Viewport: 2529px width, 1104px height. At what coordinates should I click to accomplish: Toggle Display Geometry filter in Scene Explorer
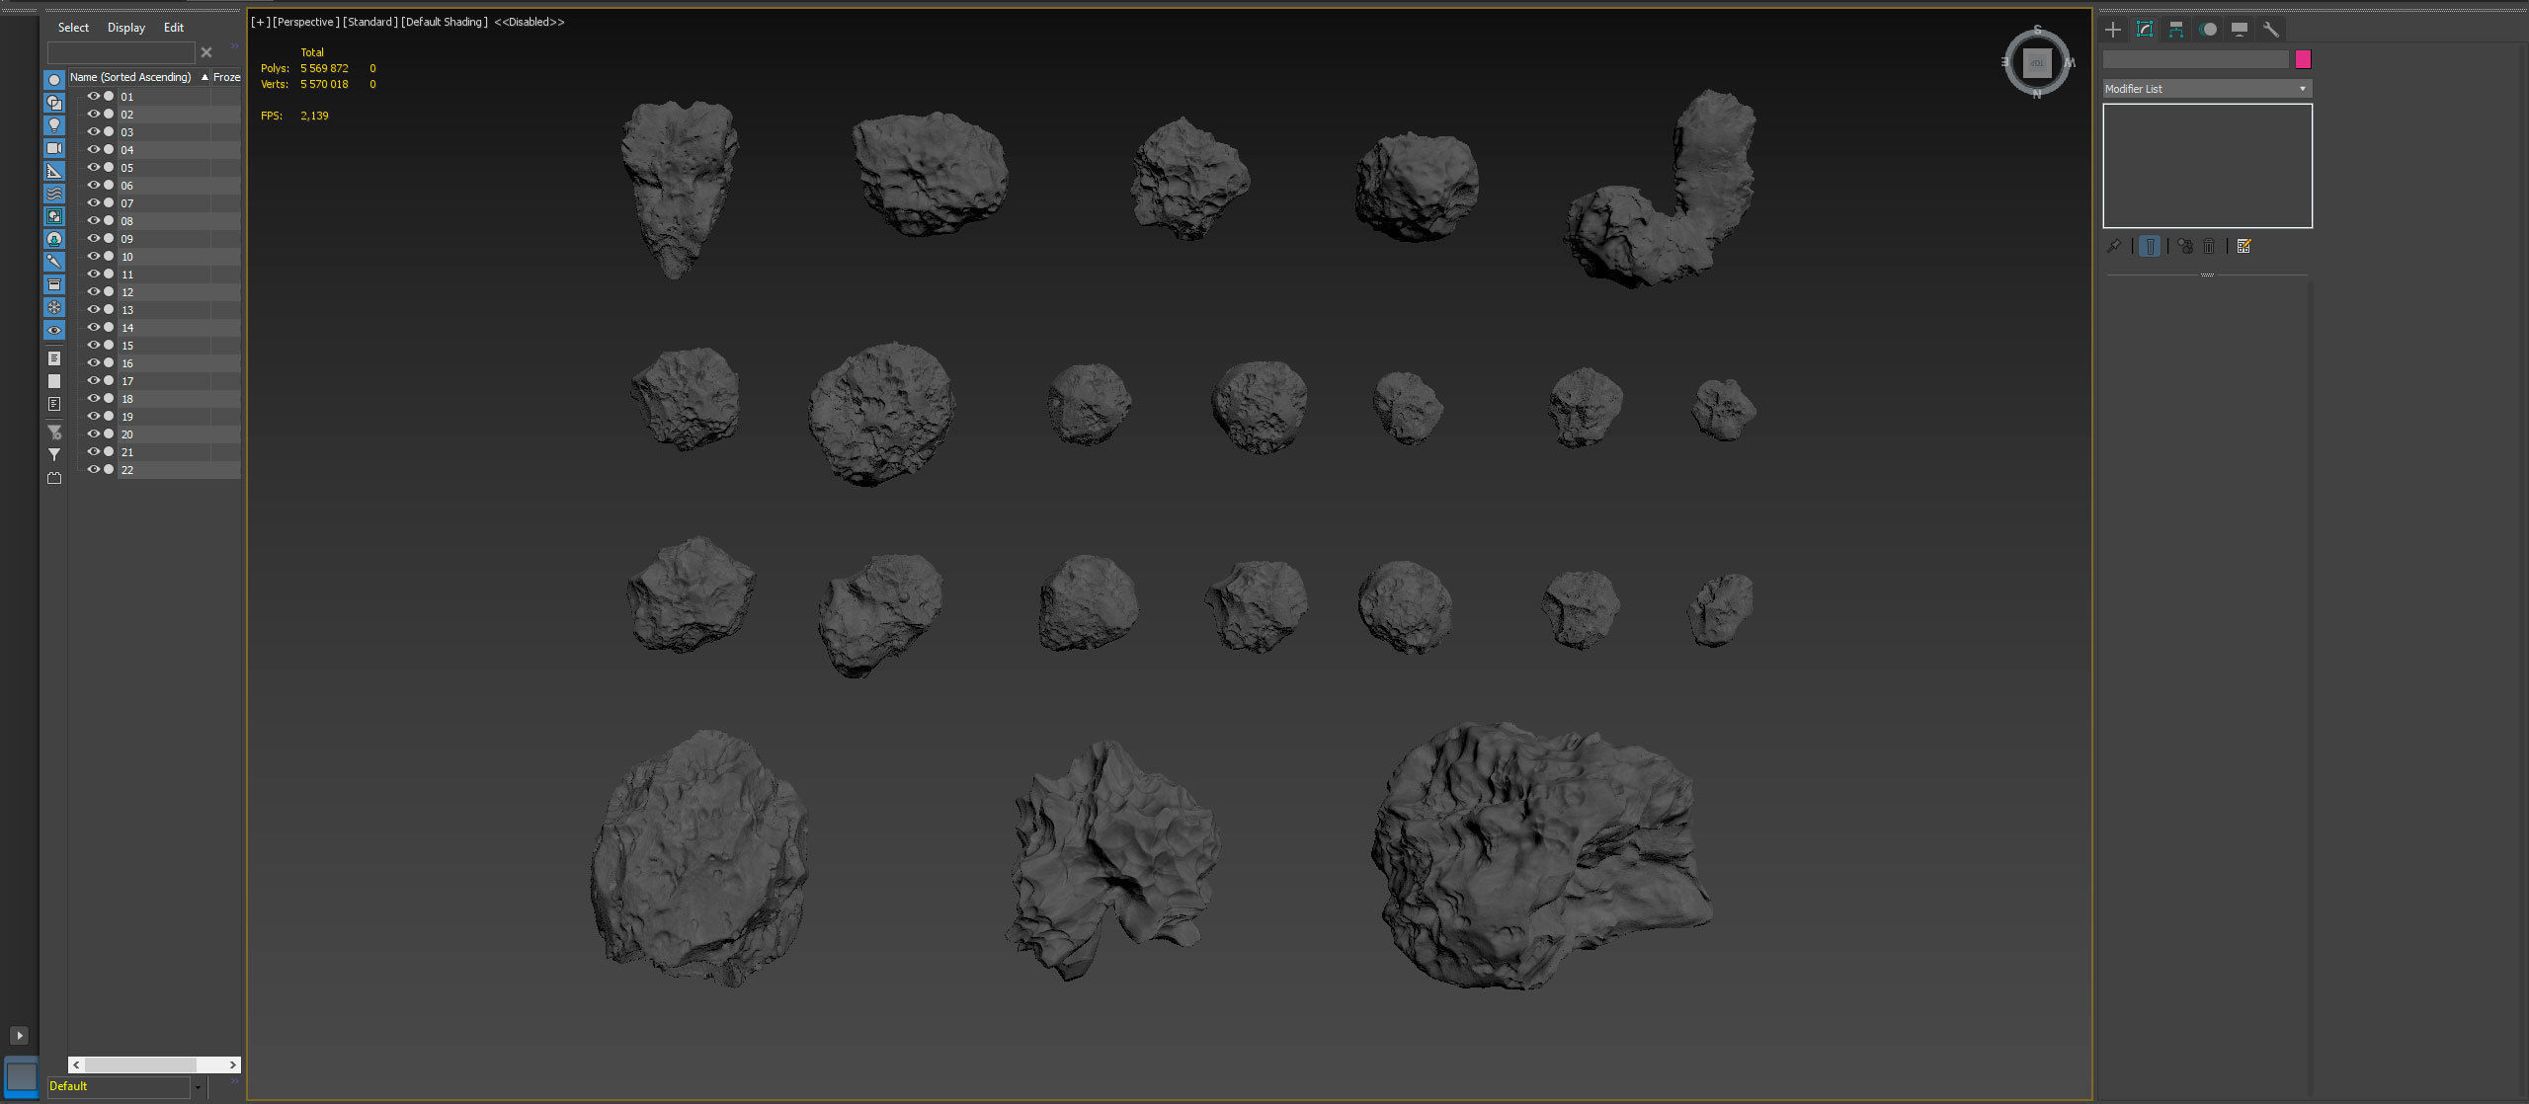pos(54,80)
